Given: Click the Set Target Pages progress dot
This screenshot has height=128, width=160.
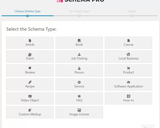Looking at the screenshot, I should (x=79, y=16).
